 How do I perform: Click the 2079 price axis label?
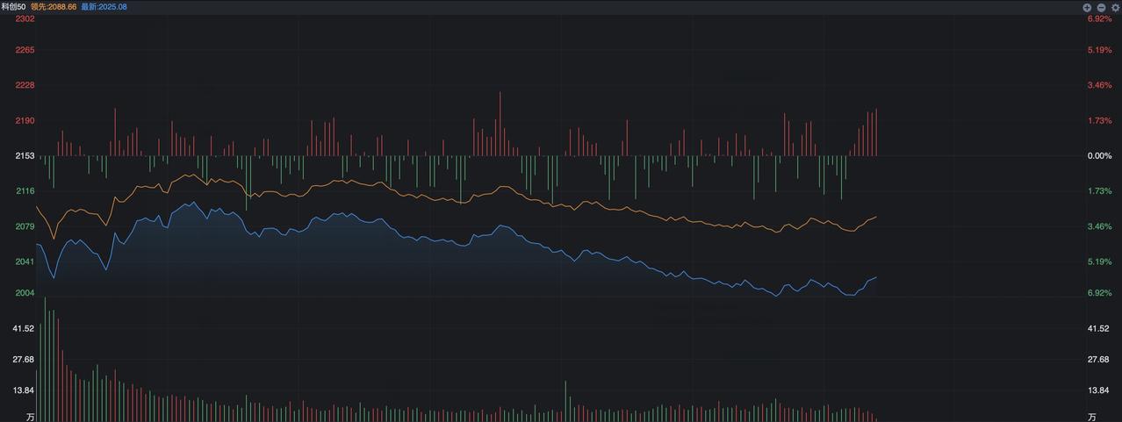(25, 226)
